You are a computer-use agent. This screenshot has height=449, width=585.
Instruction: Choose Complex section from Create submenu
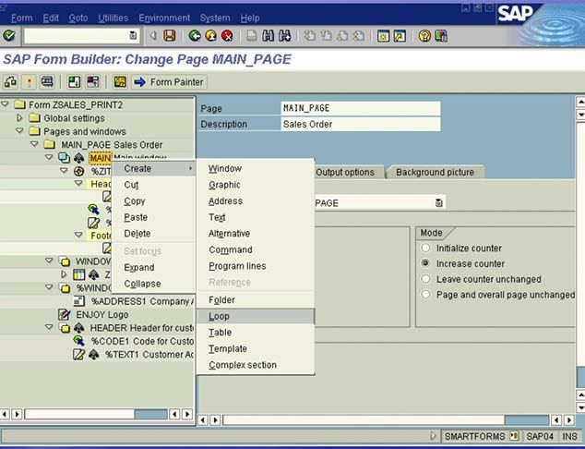click(256, 365)
